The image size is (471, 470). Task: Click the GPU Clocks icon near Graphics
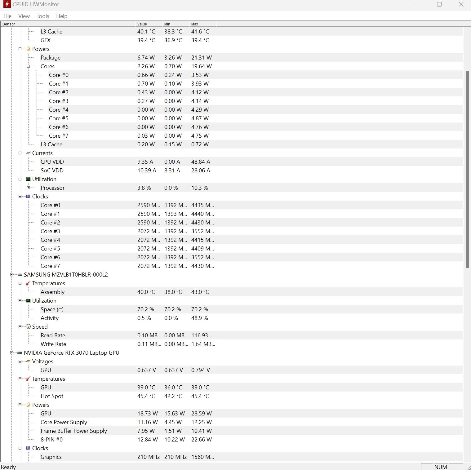(x=28, y=448)
